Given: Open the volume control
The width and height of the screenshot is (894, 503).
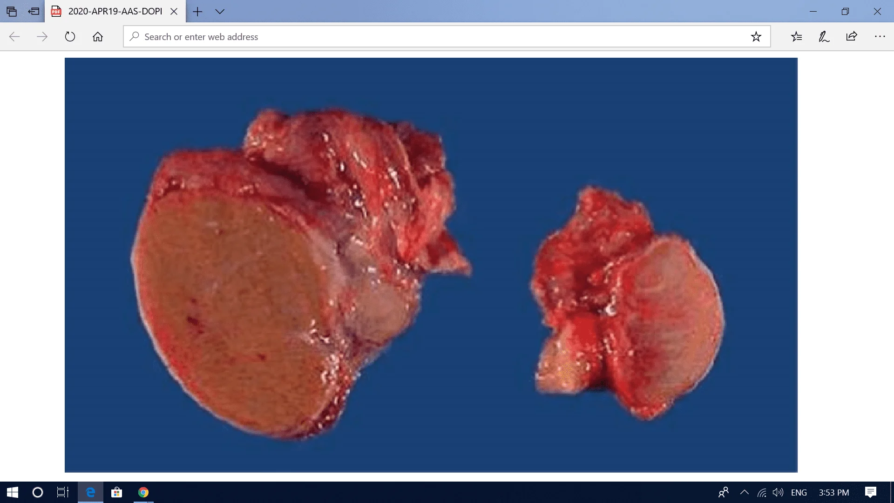Looking at the screenshot, I should coord(778,492).
